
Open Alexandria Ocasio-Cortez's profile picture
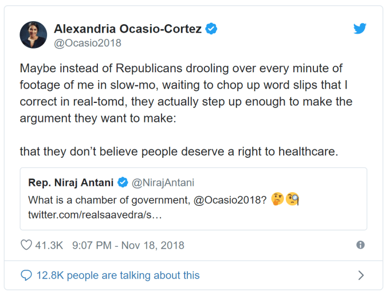pyautogui.click(x=33, y=35)
